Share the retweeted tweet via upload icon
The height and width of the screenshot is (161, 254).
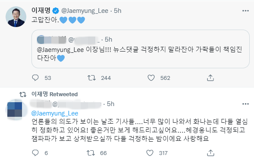click(210, 153)
